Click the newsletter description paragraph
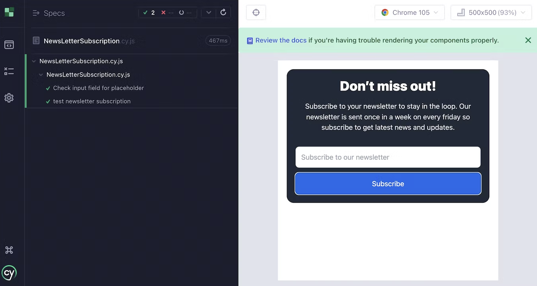 [388, 117]
